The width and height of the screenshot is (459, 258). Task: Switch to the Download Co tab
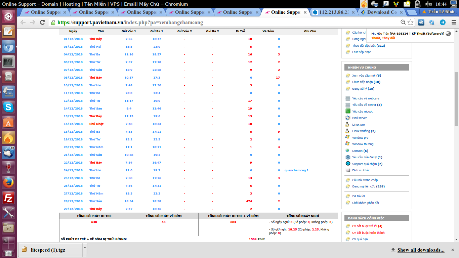click(x=381, y=12)
